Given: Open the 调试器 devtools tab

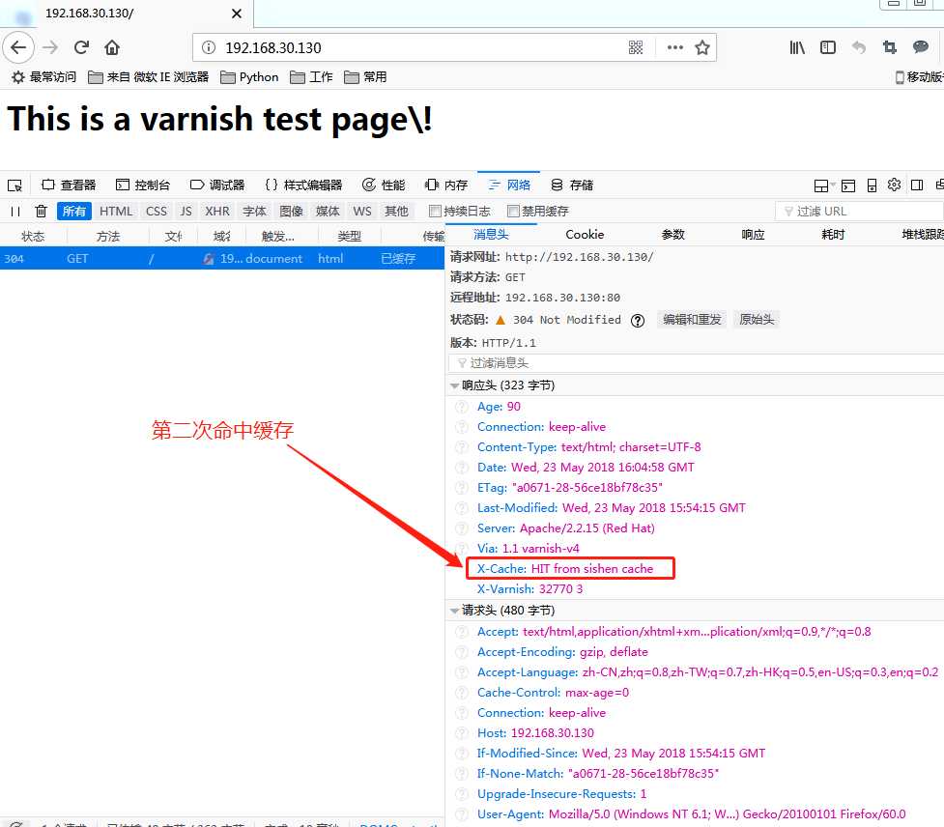Looking at the screenshot, I should point(218,185).
